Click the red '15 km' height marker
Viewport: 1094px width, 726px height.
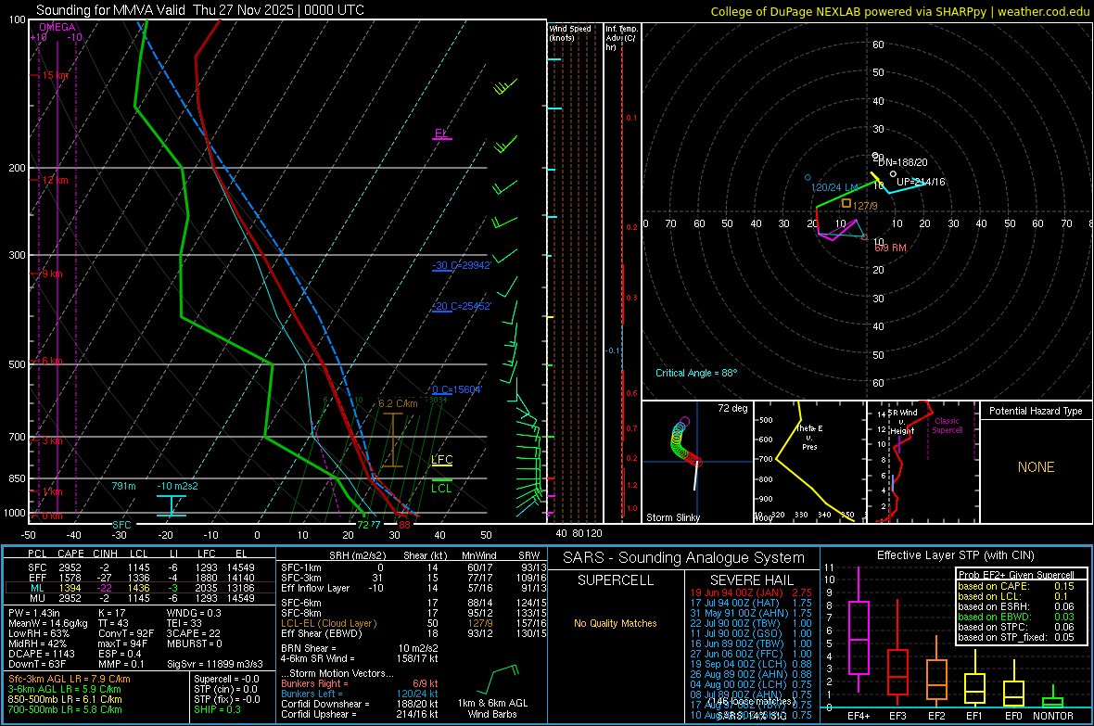[55, 75]
